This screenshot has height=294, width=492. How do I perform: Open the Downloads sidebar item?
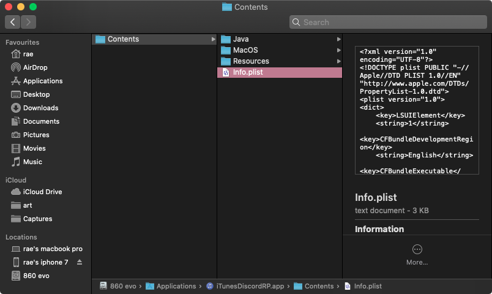[x=34, y=108]
